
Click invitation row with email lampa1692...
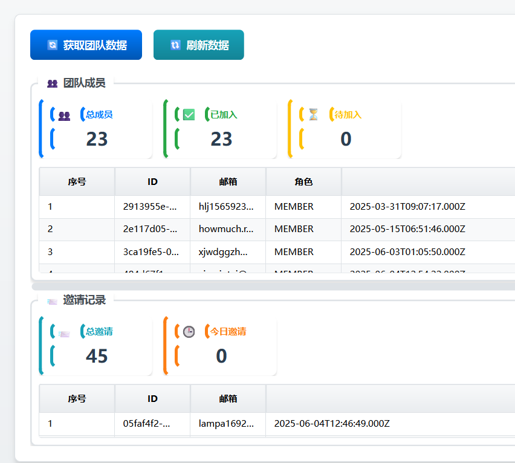coord(277,424)
